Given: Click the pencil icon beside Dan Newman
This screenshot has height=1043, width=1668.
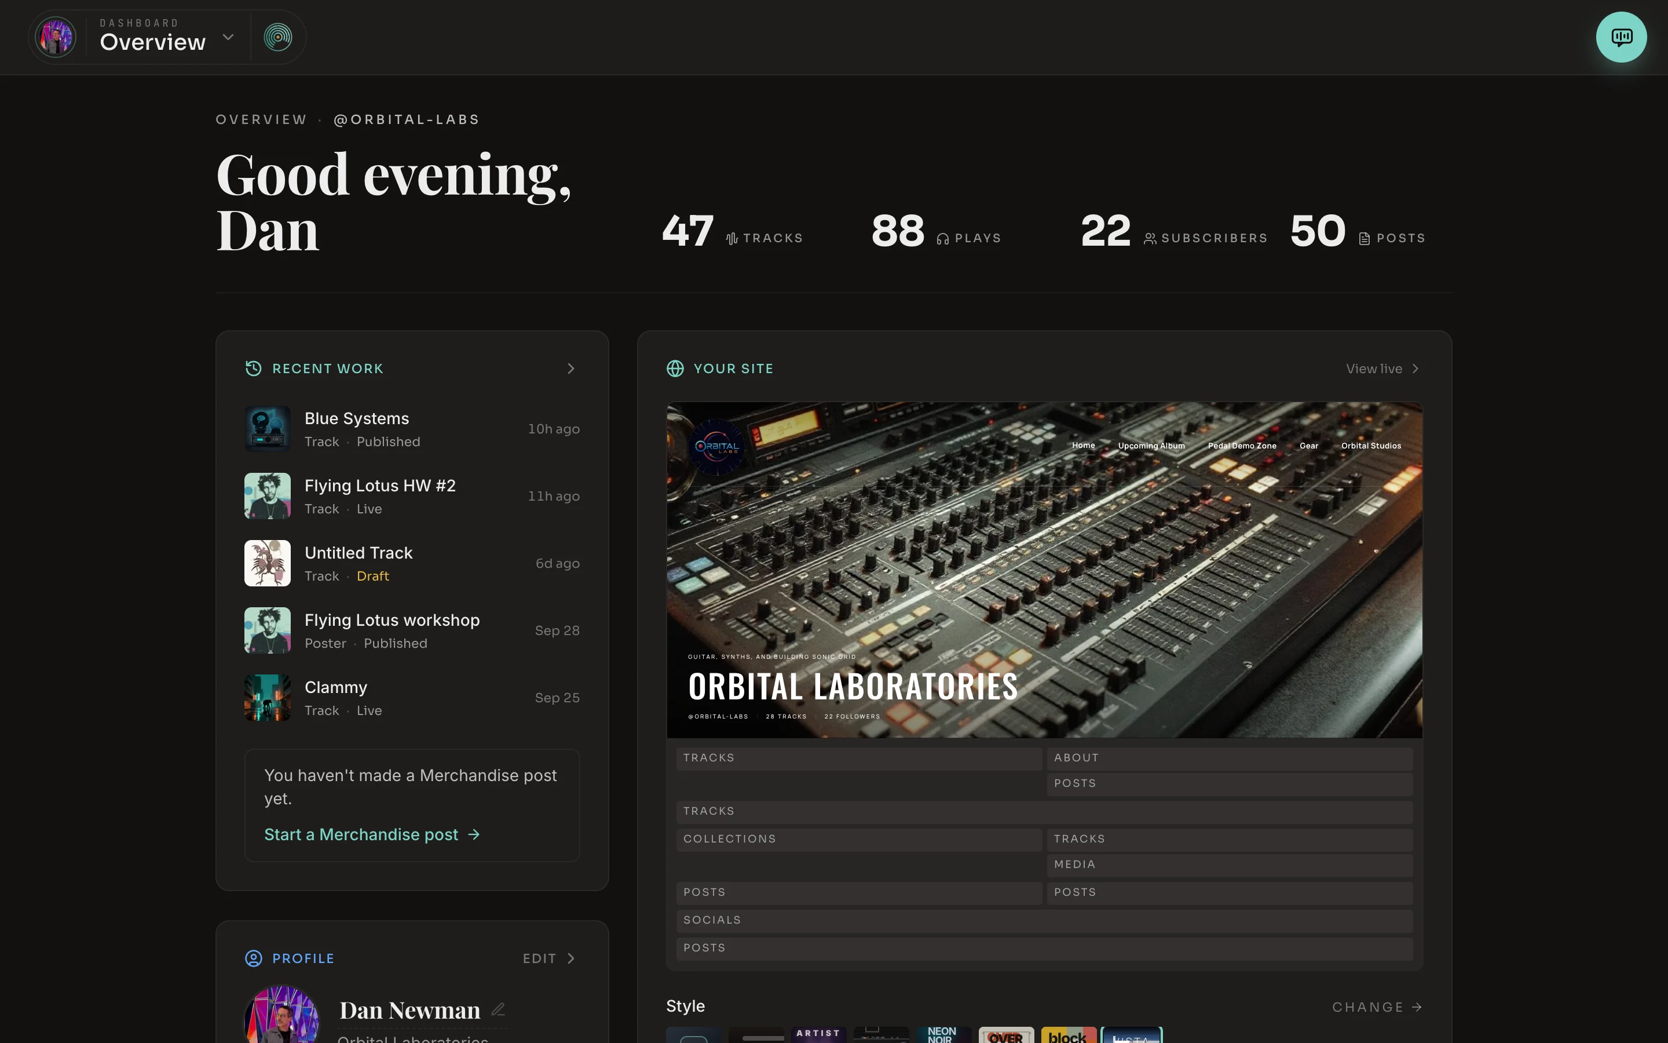Looking at the screenshot, I should (x=498, y=1009).
